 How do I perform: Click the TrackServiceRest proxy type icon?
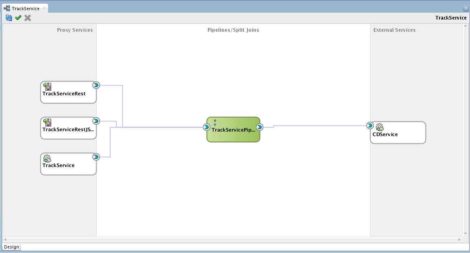click(x=47, y=86)
